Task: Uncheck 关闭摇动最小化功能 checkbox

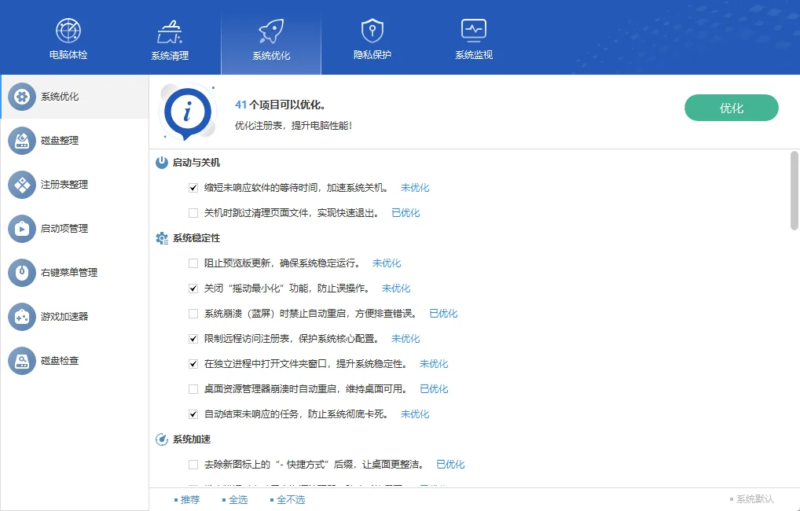Action: click(193, 289)
